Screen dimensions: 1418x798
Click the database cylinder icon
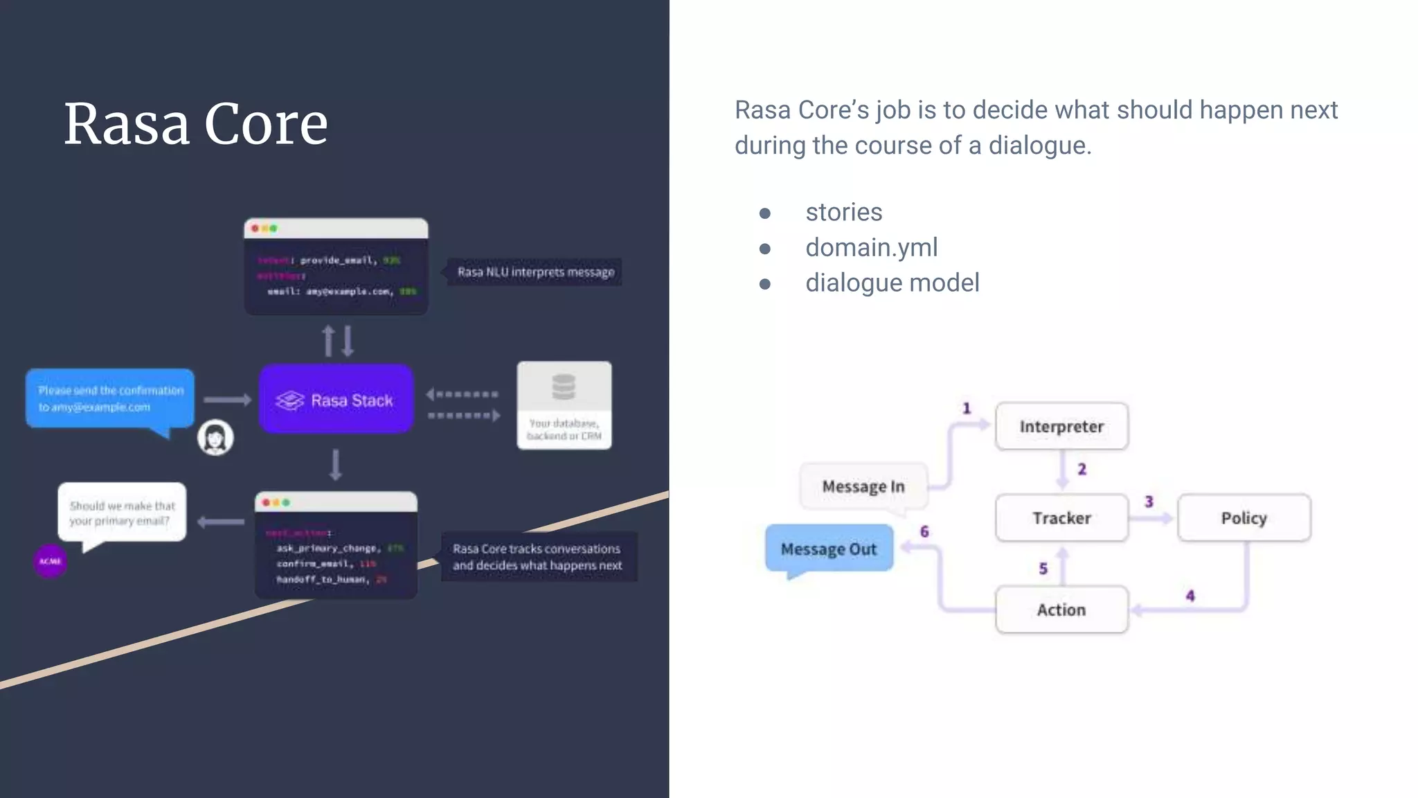(564, 387)
